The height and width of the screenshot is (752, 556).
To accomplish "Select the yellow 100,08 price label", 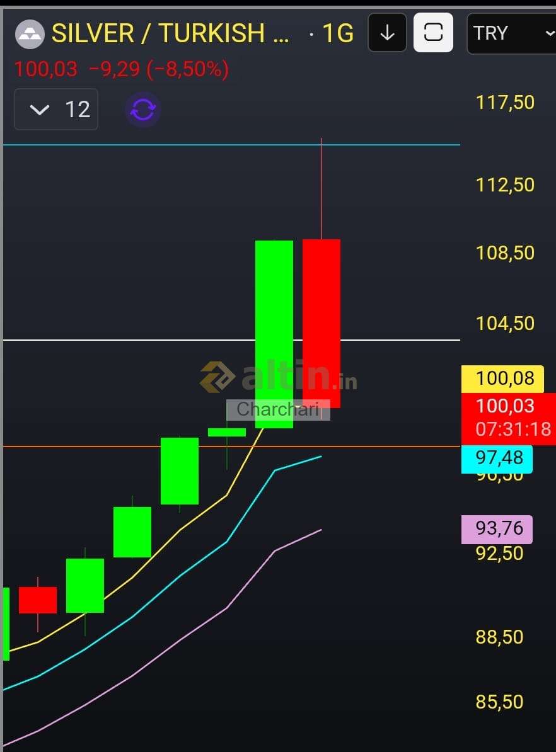I will [x=497, y=379].
